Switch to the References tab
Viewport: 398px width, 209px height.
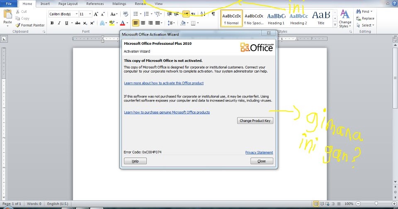tap(95, 4)
